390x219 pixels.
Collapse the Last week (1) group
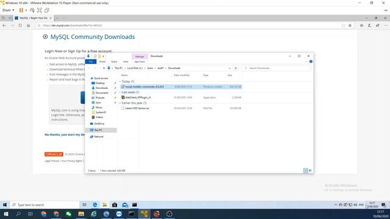tap(120, 92)
